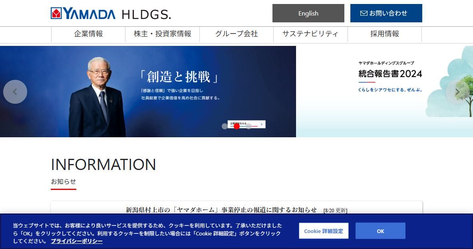Click the Yamada Holdings logo

tap(111, 14)
